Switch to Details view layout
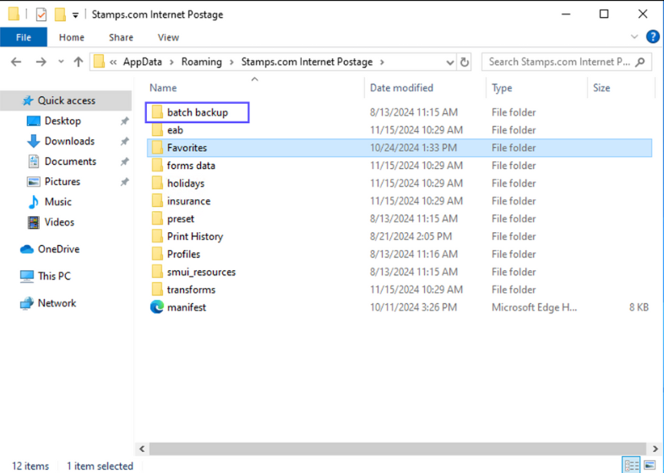The image size is (664, 473). pyautogui.click(x=631, y=465)
